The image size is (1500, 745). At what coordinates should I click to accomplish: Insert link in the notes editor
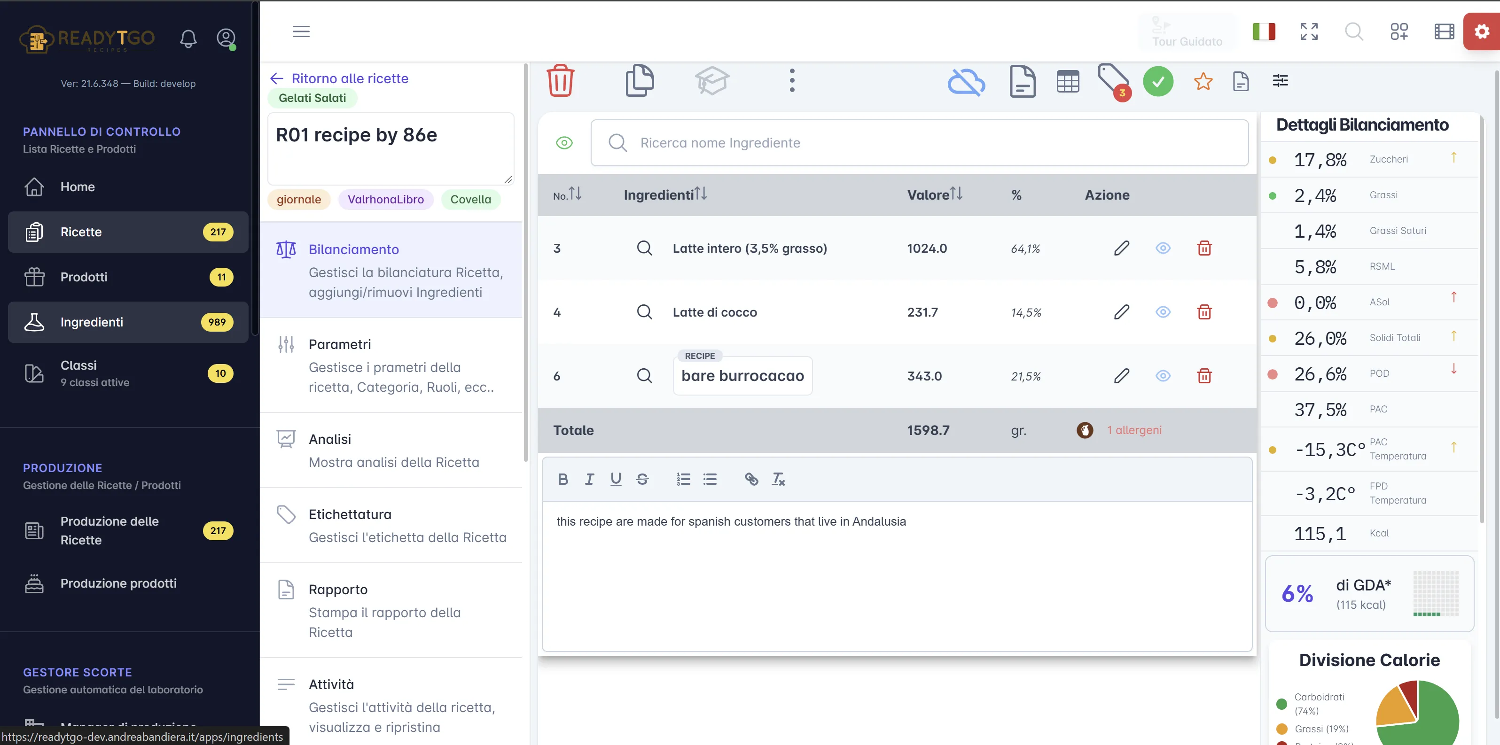pos(751,479)
